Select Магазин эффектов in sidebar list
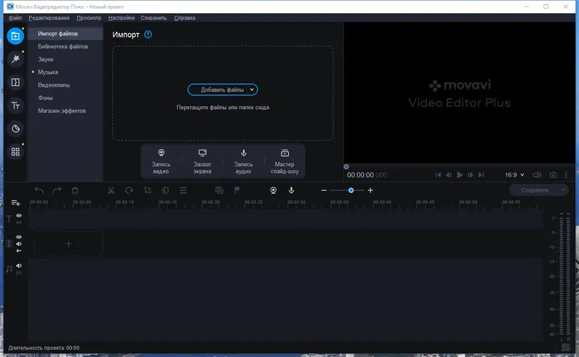Viewport: 579px width, 357px height. click(62, 111)
